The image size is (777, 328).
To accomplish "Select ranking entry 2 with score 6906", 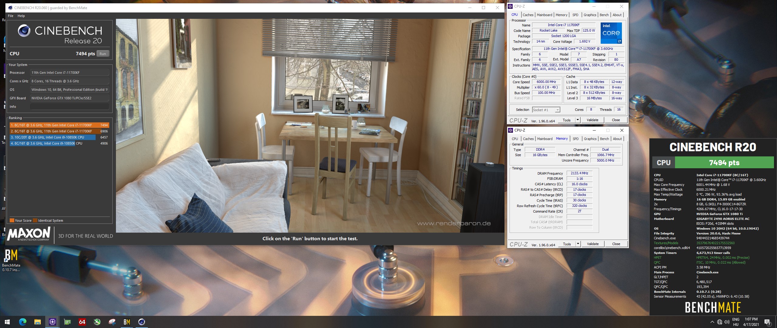I will click(x=59, y=131).
